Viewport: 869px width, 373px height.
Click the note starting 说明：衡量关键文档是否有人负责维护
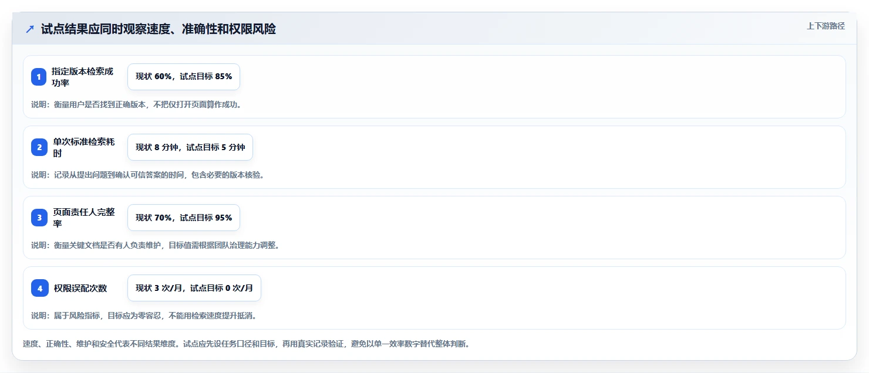(x=156, y=245)
